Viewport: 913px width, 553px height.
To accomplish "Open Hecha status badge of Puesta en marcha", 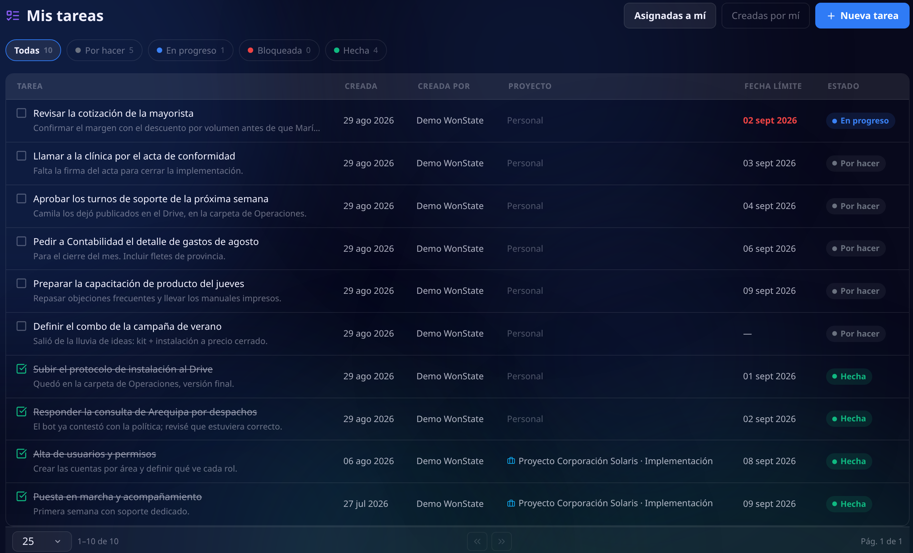I will point(849,504).
